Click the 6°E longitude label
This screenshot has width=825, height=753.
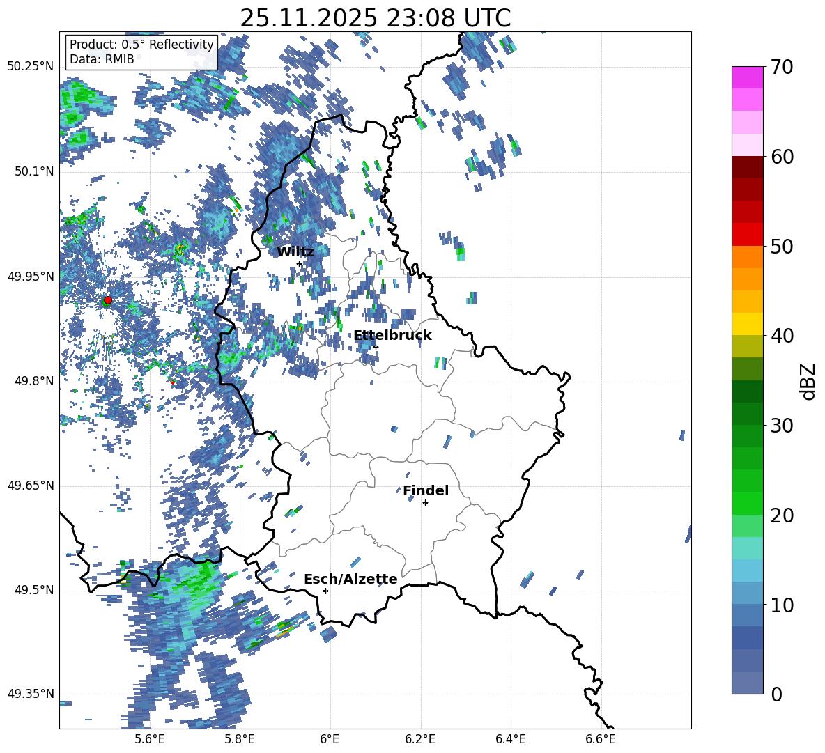(x=330, y=739)
